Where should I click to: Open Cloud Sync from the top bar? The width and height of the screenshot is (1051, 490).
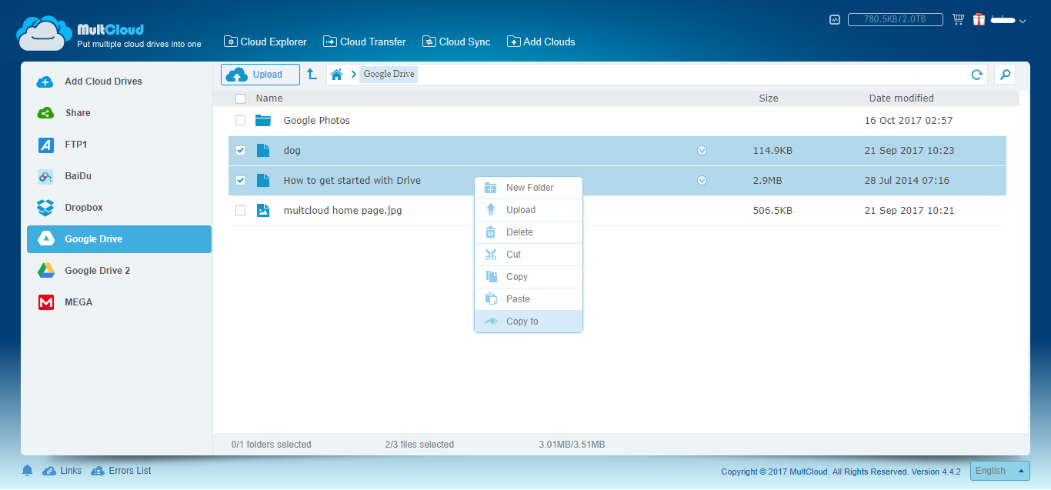click(x=456, y=42)
